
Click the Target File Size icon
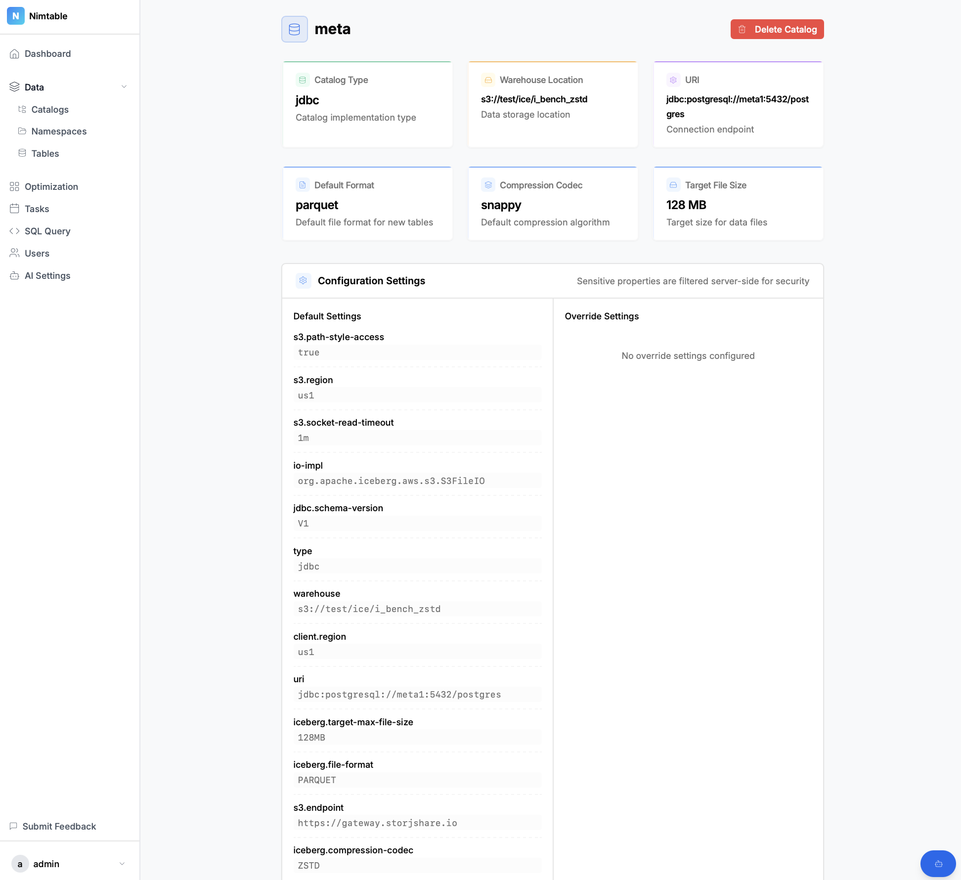tap(673, 185)
